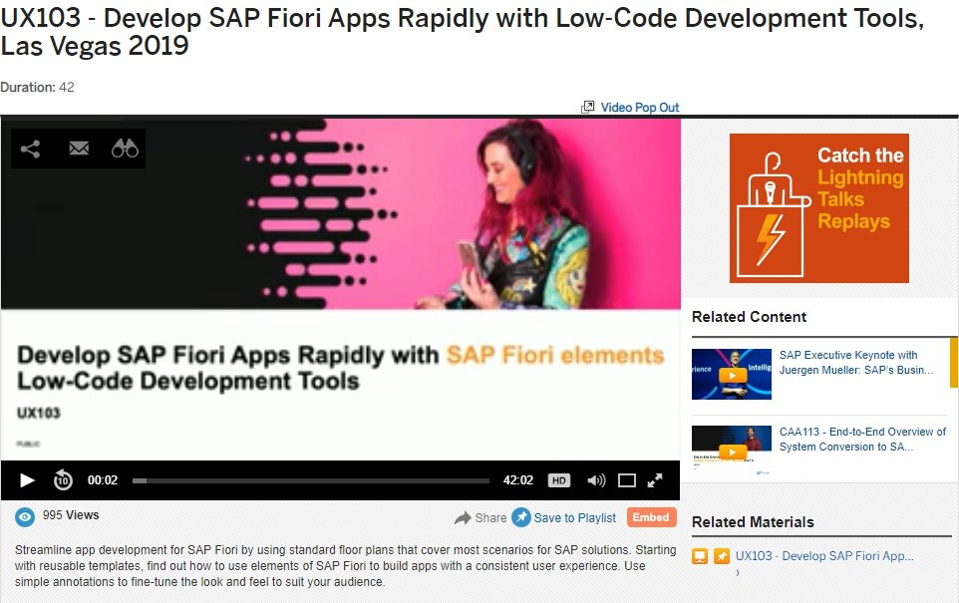959x603 pixels.
Task: Click the 995 Views text
Action: point(71,515)
